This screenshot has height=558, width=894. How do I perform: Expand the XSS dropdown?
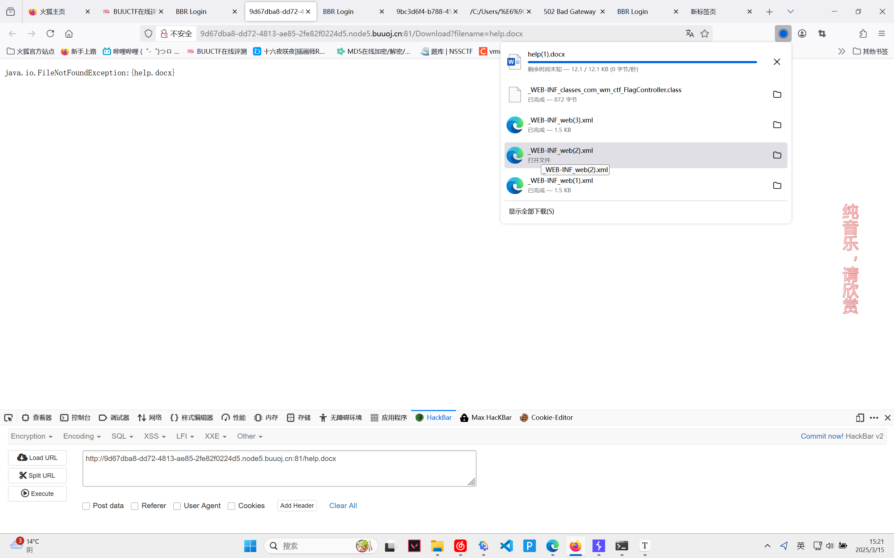154,436
